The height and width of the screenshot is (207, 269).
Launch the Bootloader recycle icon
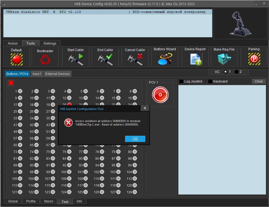[x=45, y=59]
